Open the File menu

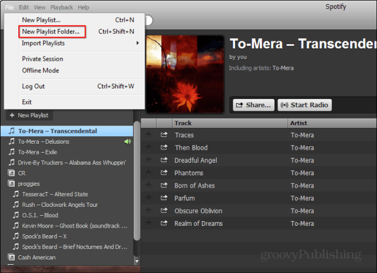[x=9, y=8]
